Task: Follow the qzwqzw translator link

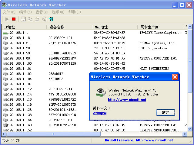Action: point(99,113)
